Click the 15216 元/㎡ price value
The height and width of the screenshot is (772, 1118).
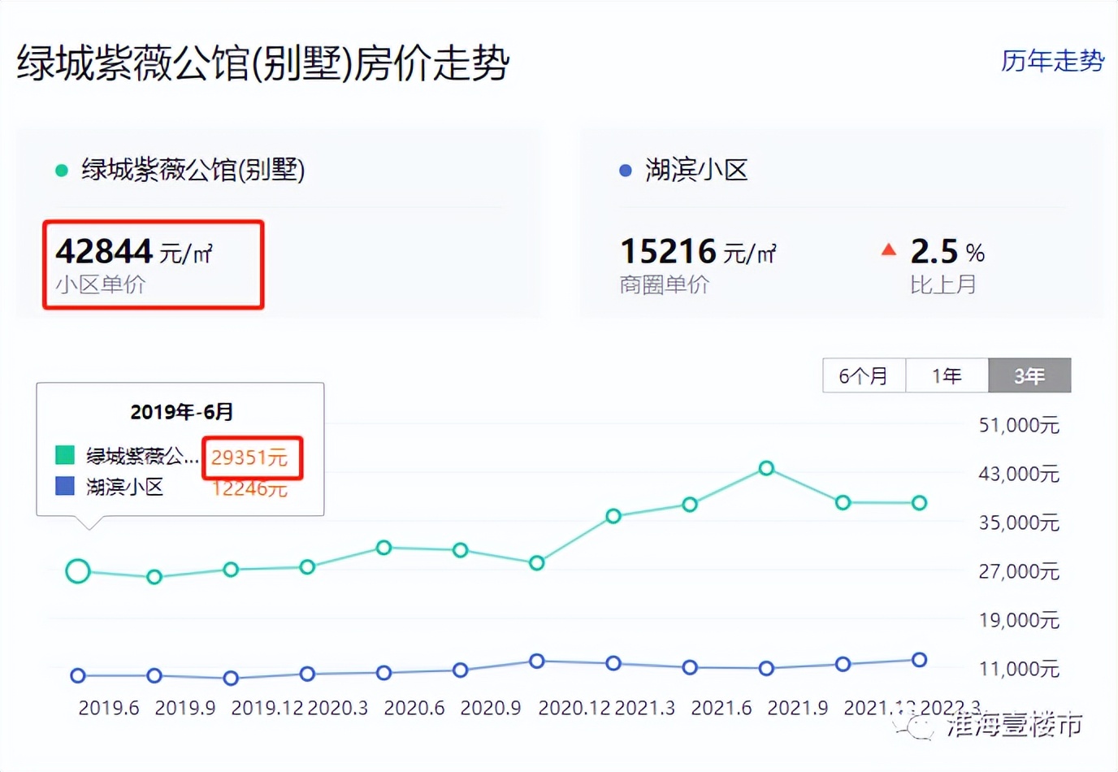pyautogui.click(x=698, y=252)
